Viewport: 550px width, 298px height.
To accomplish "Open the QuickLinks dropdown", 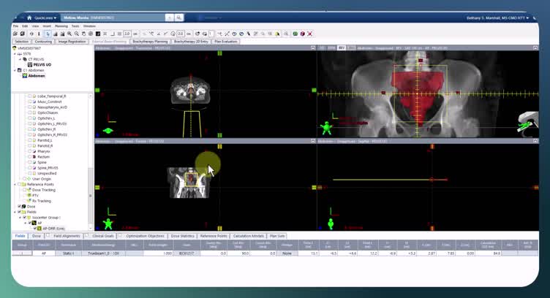I will 45,18.
